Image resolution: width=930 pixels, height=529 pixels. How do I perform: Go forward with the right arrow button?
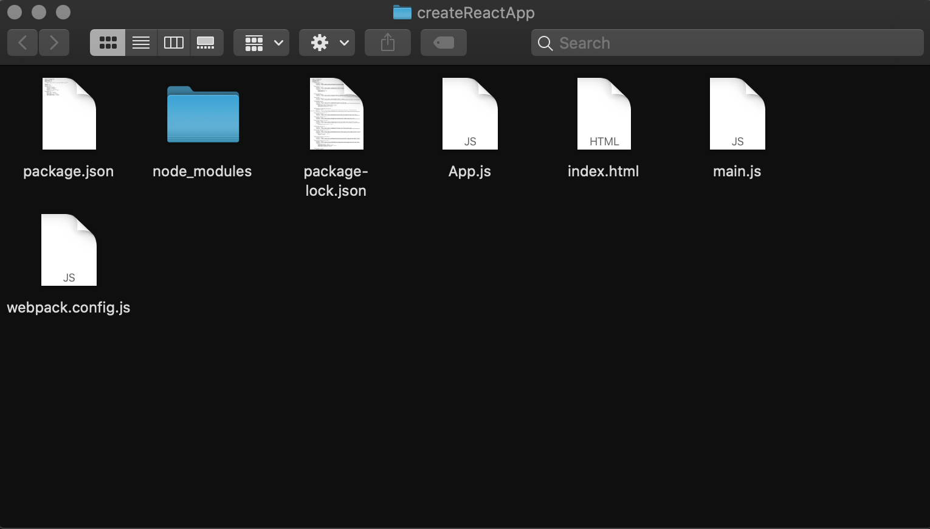click(x=54, y=43)
